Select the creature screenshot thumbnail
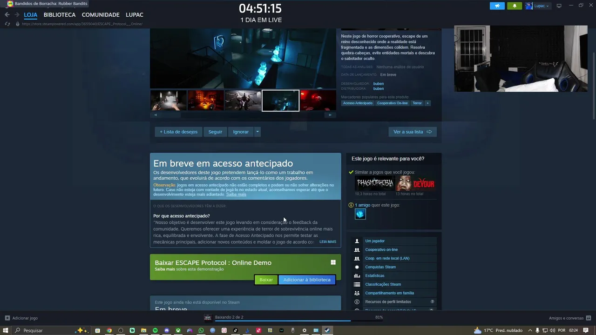This screenshot has width=596, height=335. point(243,100)
